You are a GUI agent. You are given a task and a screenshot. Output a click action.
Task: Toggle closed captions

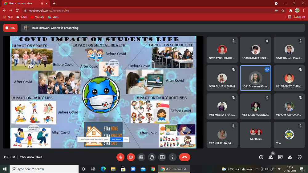(141, 157)
